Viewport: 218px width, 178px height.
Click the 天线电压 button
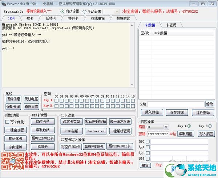pos(31,99)
